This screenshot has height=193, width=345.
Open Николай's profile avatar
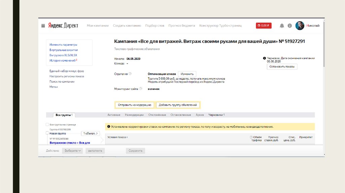(300, 26)
